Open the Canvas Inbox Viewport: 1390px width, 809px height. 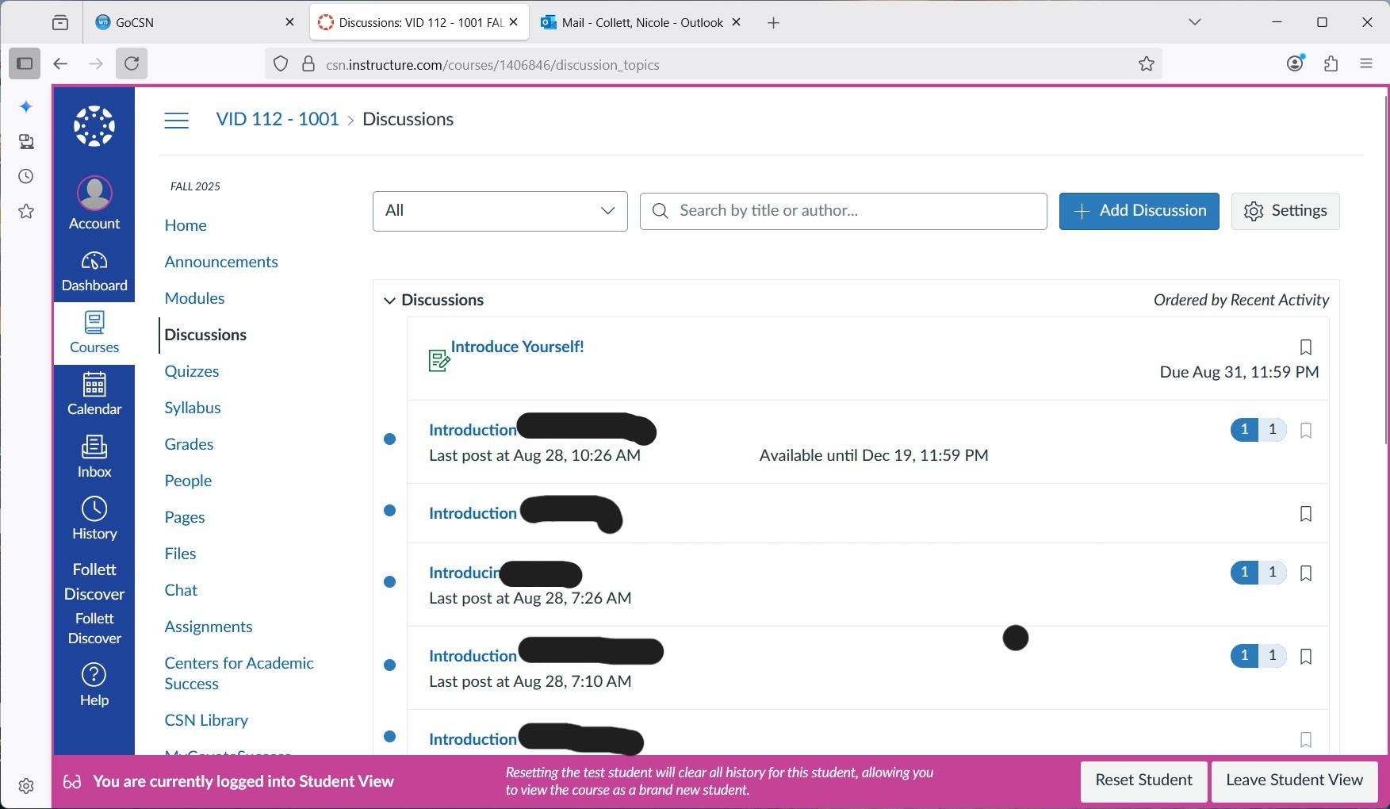tap(94, 458)
